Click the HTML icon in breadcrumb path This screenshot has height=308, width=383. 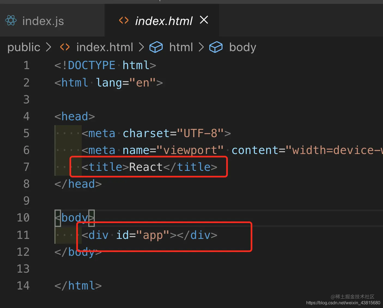pyautogui.click(x=65, y=47)
